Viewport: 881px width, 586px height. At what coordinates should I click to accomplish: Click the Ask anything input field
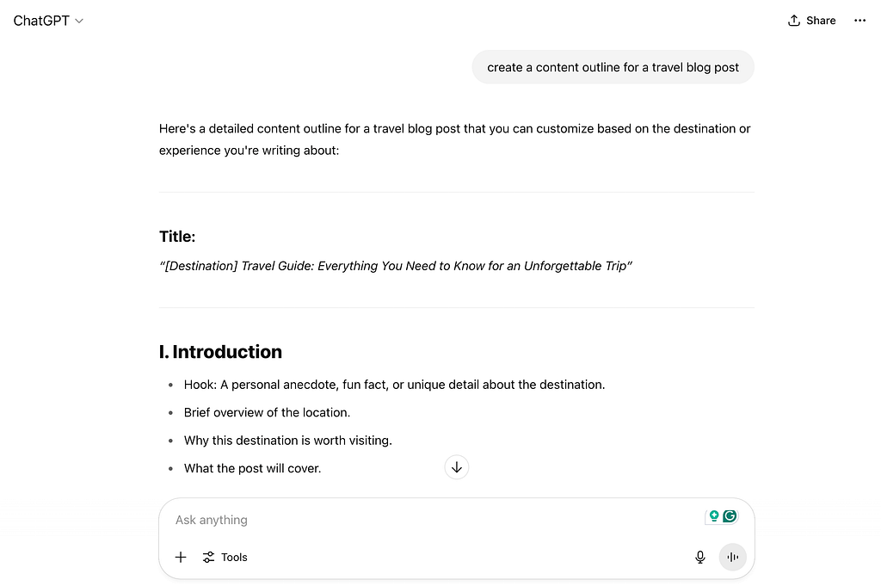pos(430,520)
